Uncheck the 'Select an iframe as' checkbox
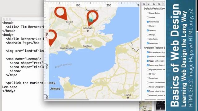The image size is (198, 111). [148, 57]
